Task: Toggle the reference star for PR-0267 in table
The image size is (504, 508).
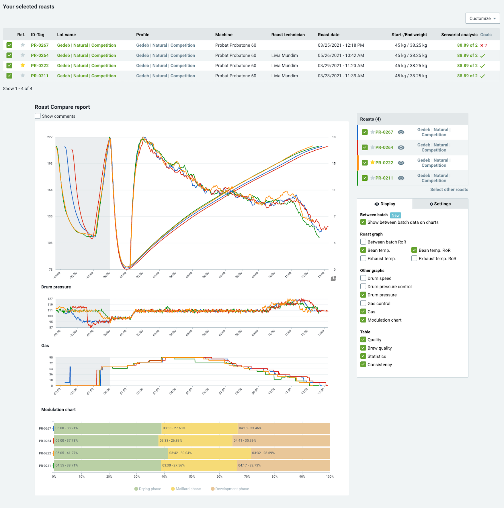Action: coord(23,45)
